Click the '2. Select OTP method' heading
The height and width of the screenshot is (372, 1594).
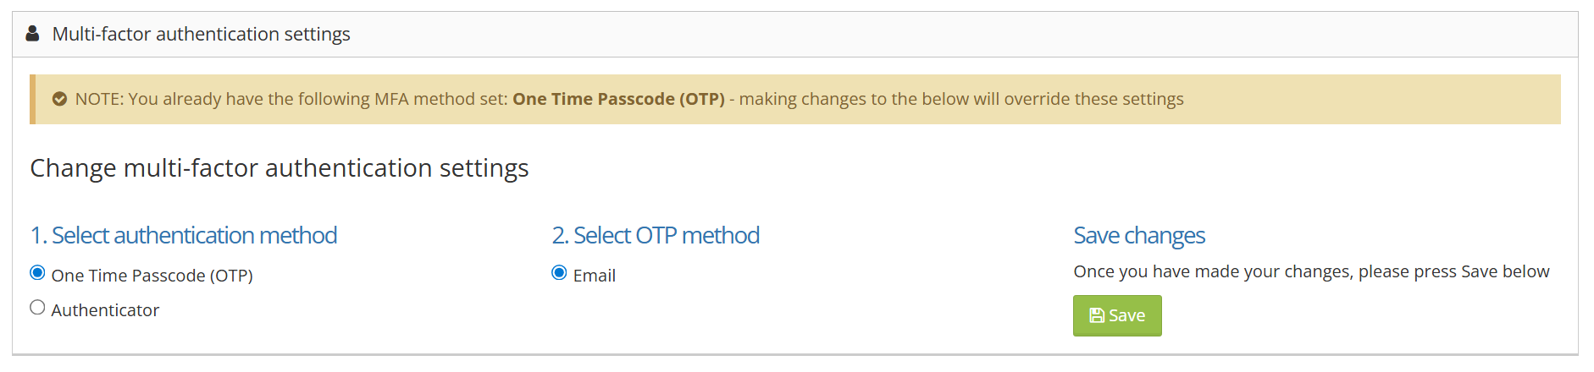point(656,235)
